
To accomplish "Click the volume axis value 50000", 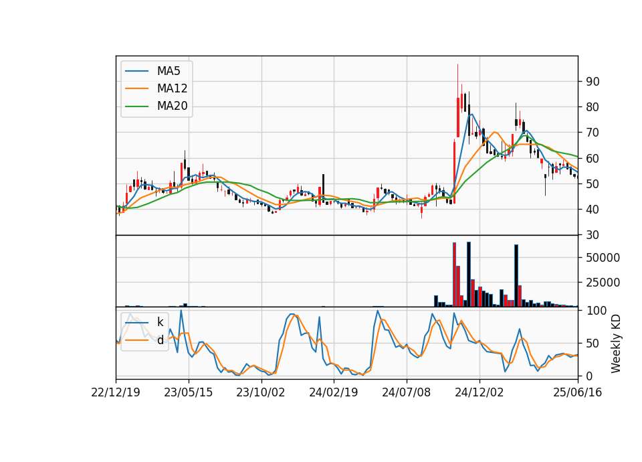I will click(603, 258).
